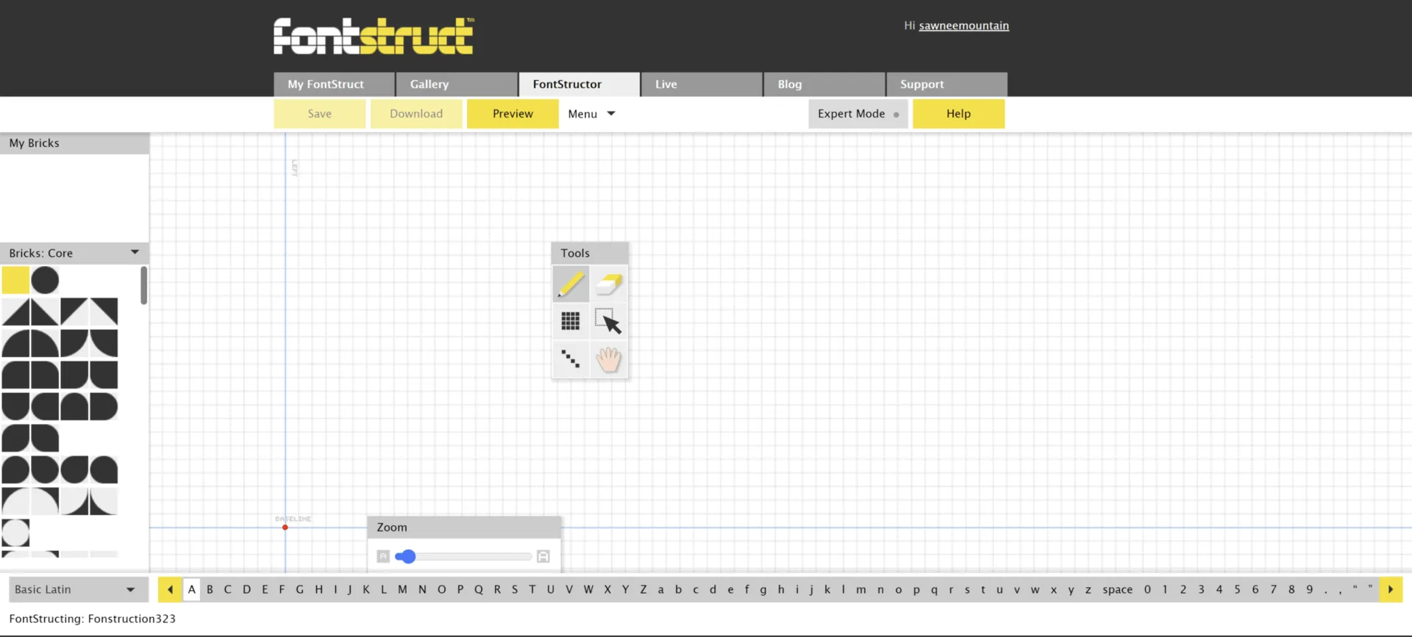
Task: Open the sawneemountain profile link
Action: (x=963, y=26)
